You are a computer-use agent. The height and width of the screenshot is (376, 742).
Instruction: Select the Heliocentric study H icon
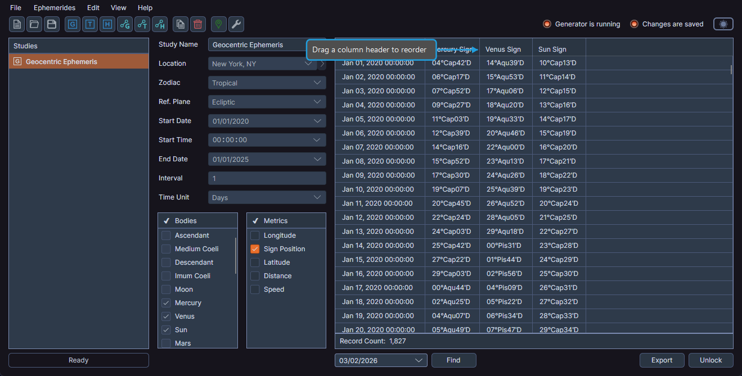click(107, 24)
